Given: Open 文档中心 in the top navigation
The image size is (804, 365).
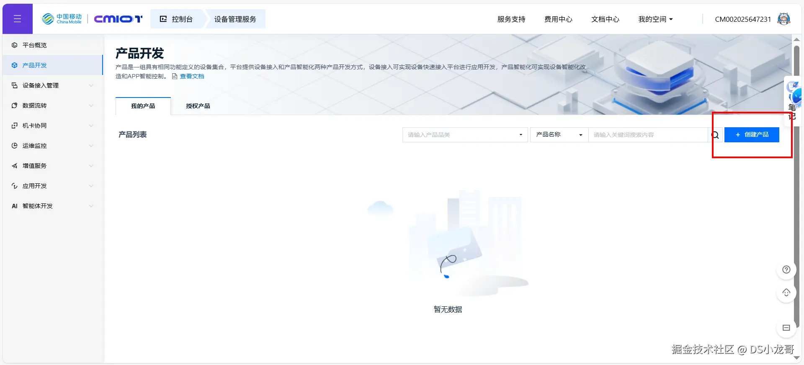Looking at the screenshot, I should click(x=605, y=19).
